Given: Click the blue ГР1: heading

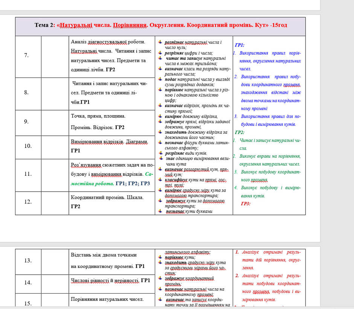Looking at the screenshot, I should tap(239, 45).
